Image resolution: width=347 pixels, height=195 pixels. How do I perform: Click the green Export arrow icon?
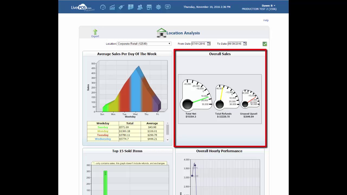click(x=95, y=32)
